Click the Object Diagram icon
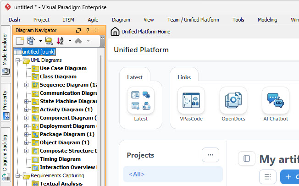The image size is (299, 186). tap(35, 142)
